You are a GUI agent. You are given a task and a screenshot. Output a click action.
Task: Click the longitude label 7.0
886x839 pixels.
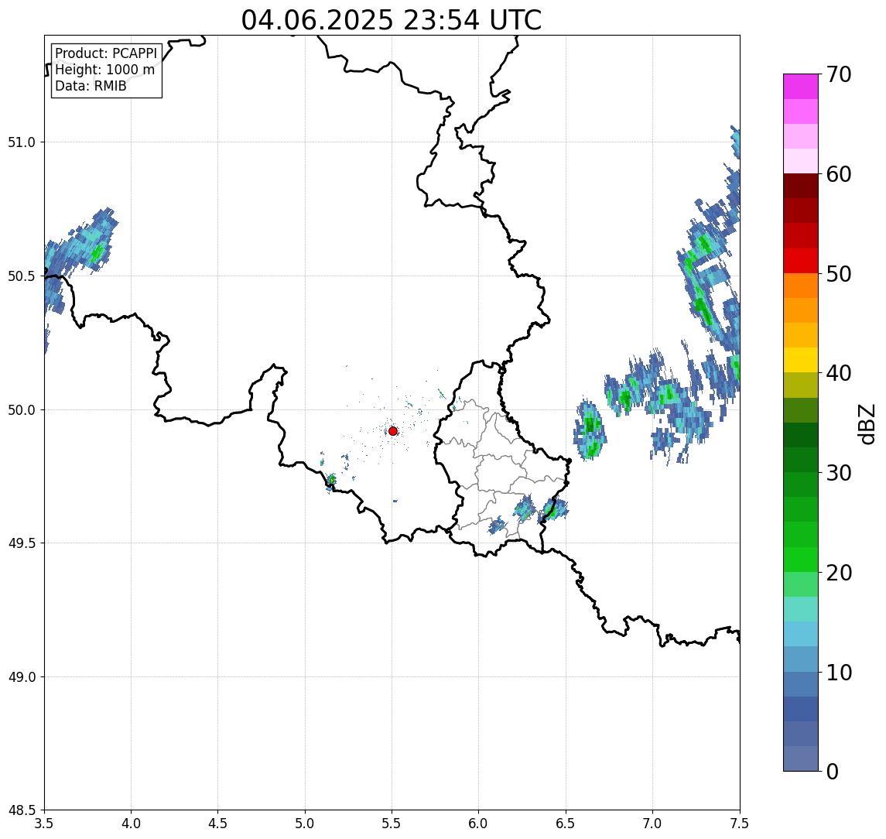653,824
